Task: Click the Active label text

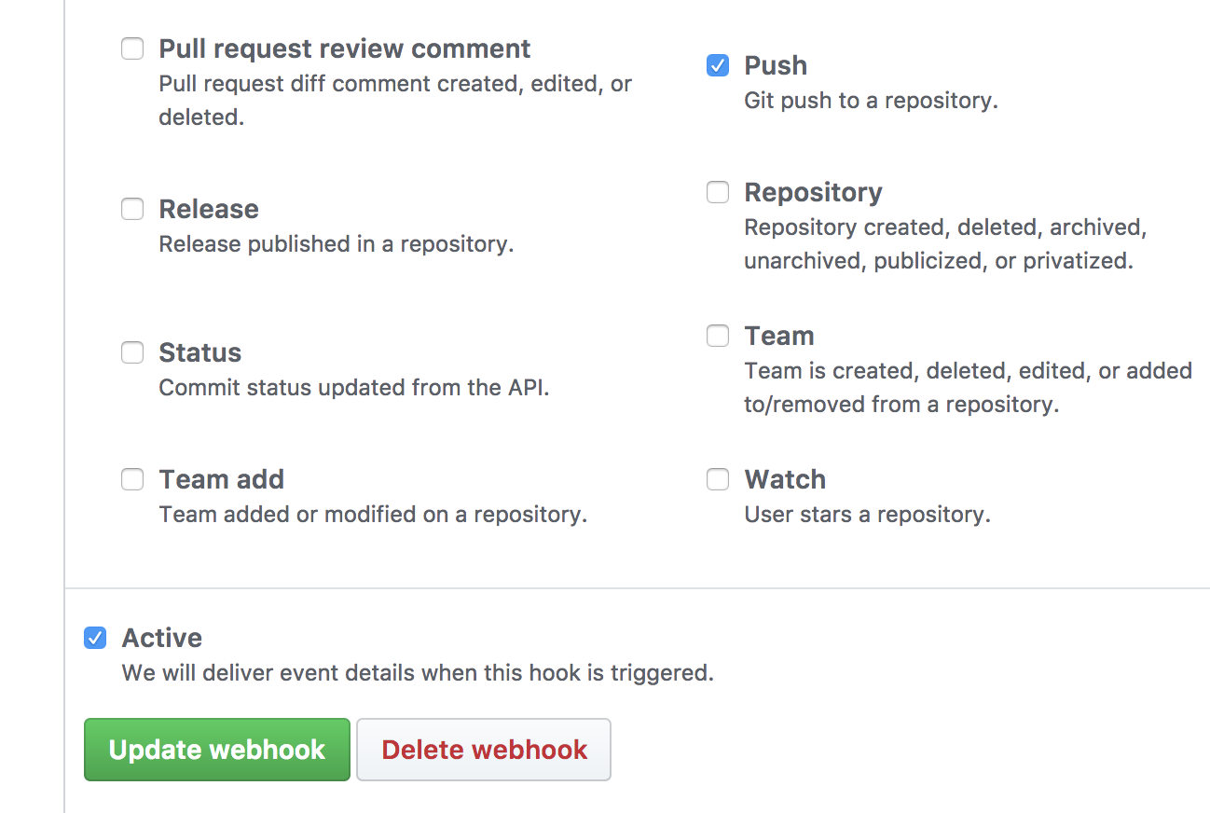Action: tap(161, 638)
